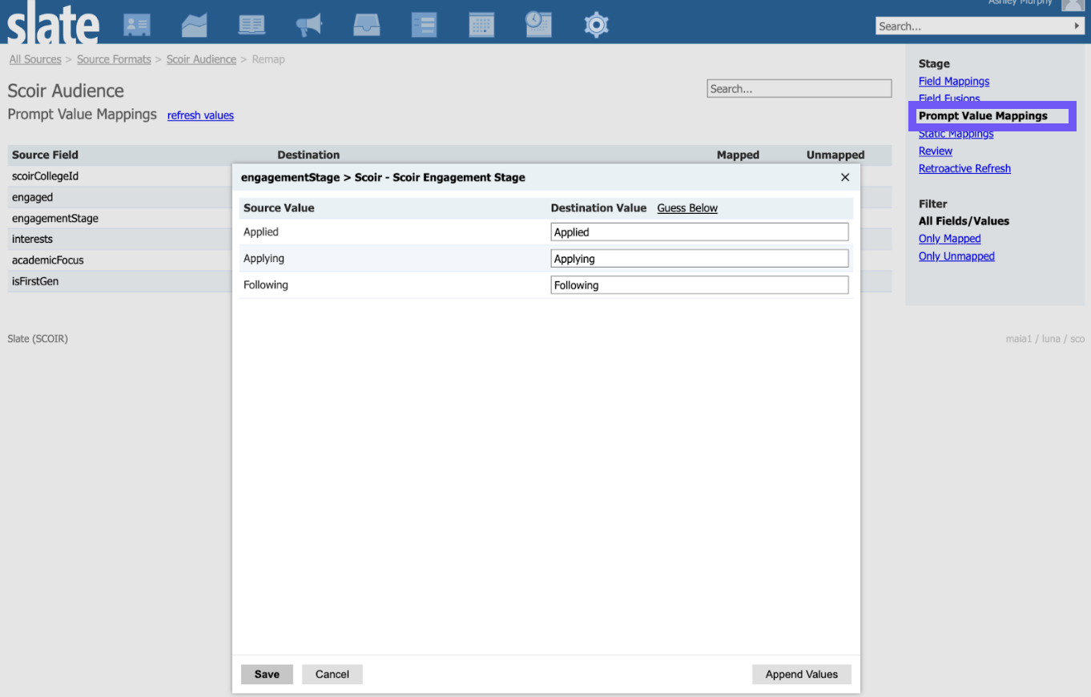Viewport: 1091px width, 697px height.
Task: Filter by Only Unmapped
Action: coord(956,256)
